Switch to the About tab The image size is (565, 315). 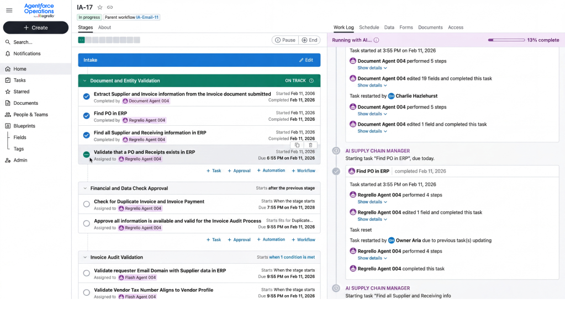click(104, 28)
